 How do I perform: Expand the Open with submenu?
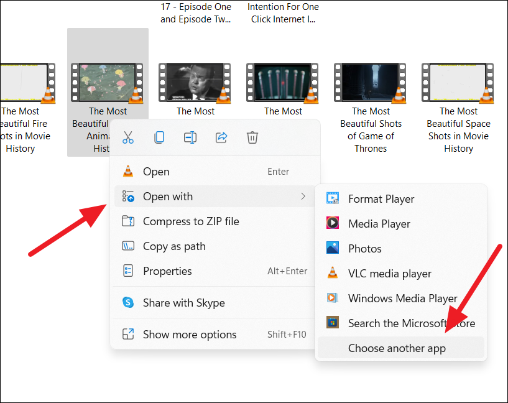(215, 197)
